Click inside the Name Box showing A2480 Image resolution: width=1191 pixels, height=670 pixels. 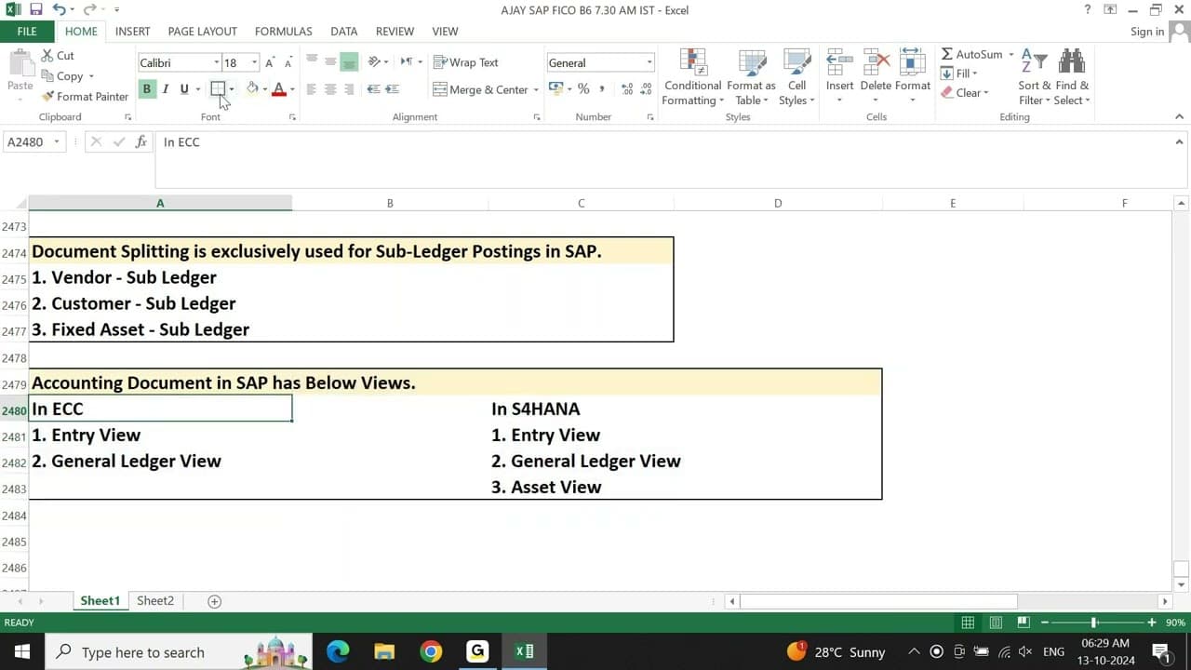28,142
